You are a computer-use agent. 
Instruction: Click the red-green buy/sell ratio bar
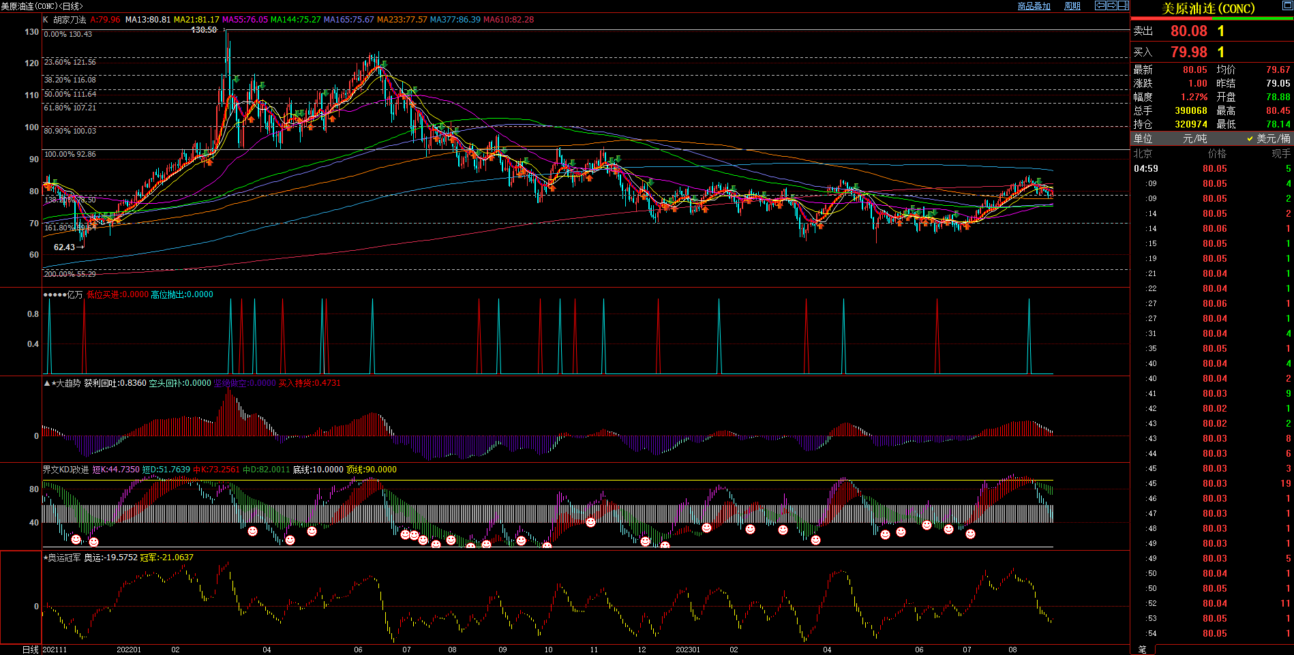click(x=1212, y=18)
